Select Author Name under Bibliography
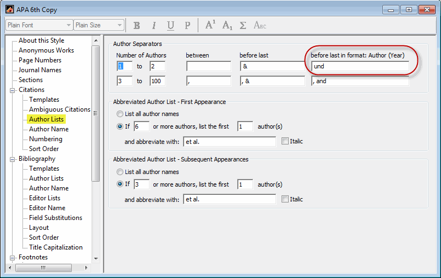The width and height of the screenshot is (441, 278). pos(49,188)
